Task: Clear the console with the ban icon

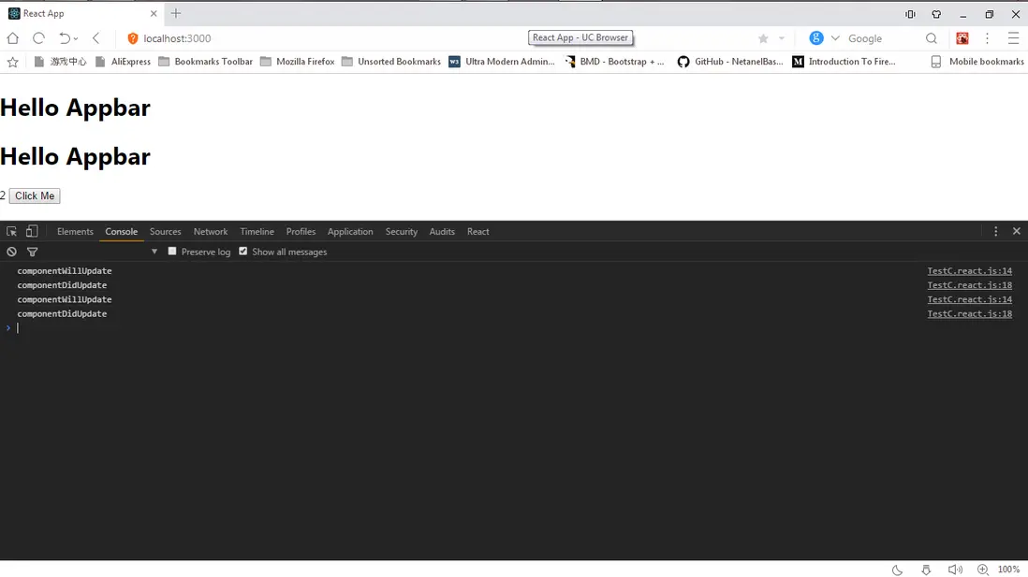Action: [12, 252]
